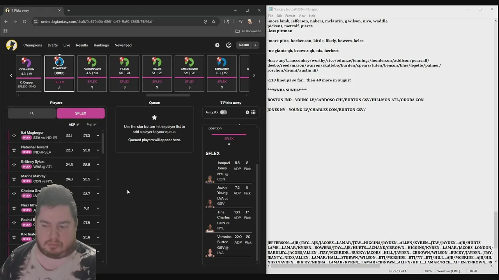Sort the players by ADP
This screenshot has height=280, width=499.
pos(74,125)
